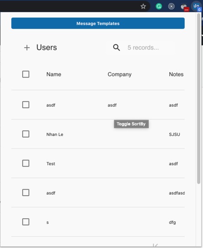Click the concentric circles extension icon
This screenshot has width=203, height=248.
[171, 6]
